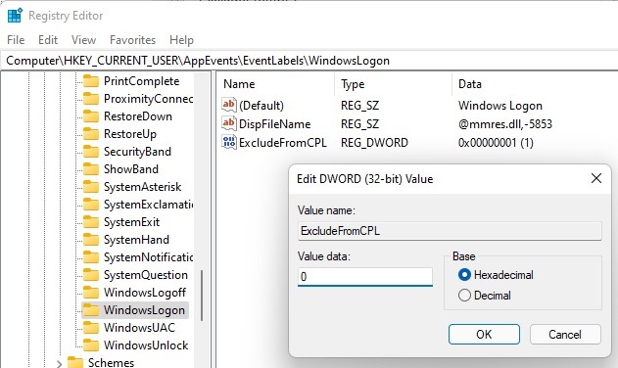Select the SecurityBand folder icon
The height and width of the screenshot is (368, 618).
91,152
